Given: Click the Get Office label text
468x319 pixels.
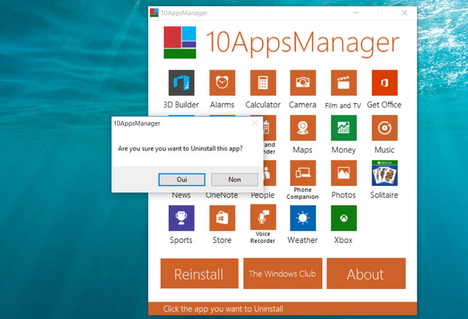Looking at the screenshot, I should [384, 105].
